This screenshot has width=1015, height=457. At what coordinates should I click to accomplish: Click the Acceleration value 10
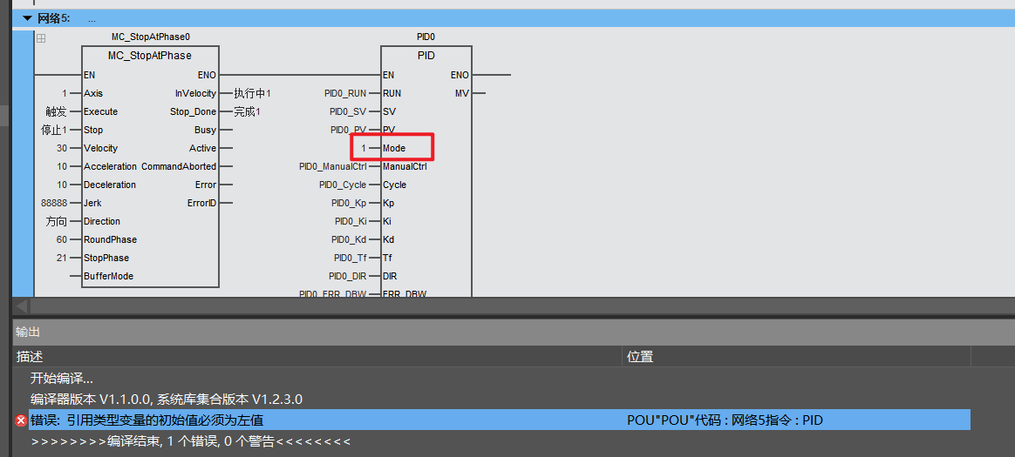point(62,166)
